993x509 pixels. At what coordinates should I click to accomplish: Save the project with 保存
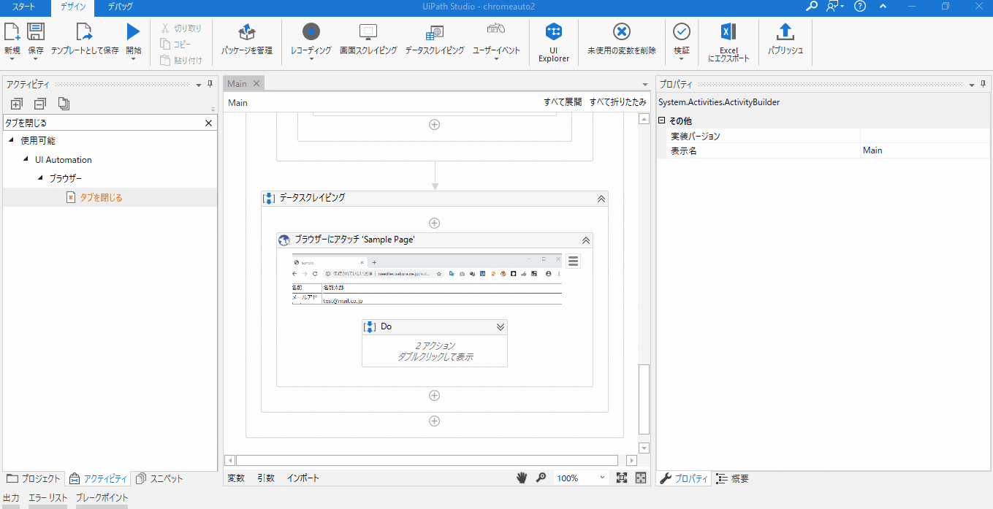[36, 42]
